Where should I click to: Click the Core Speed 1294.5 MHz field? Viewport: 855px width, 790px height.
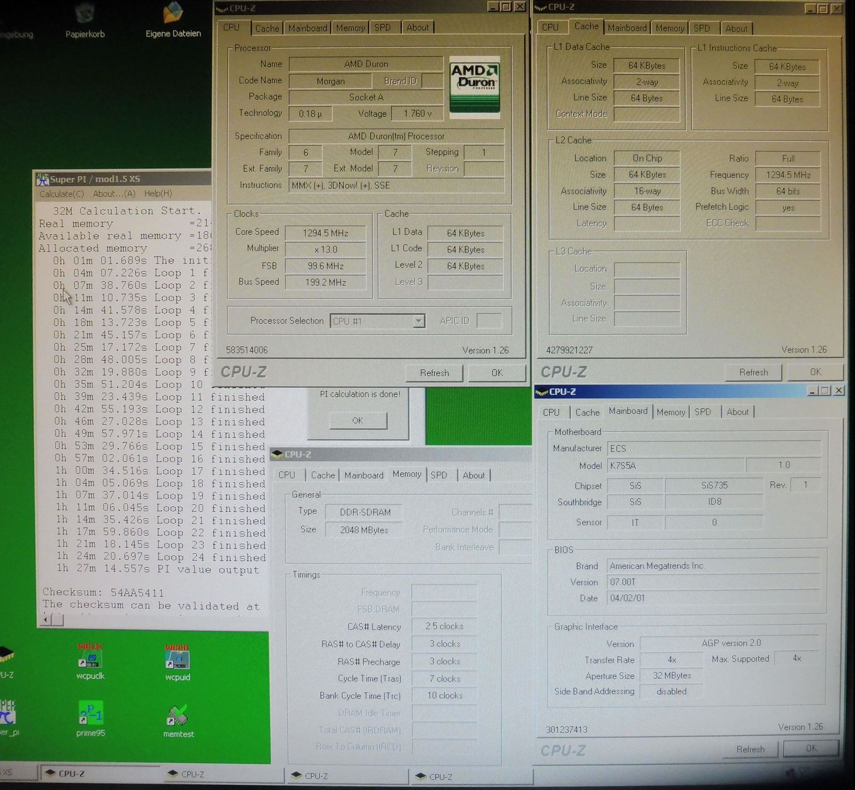(x=325, y=233)
